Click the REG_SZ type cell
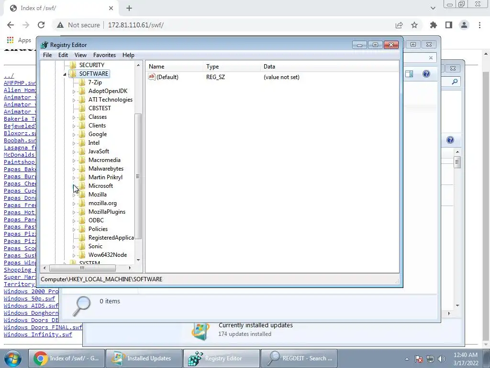Viewport: 490px width, 368px height. [x=216, y=77]
